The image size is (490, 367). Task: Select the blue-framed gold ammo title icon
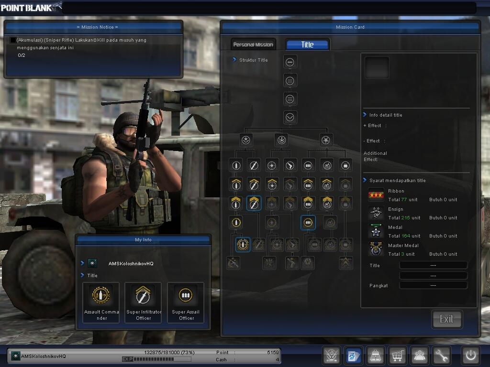[308, 223]
